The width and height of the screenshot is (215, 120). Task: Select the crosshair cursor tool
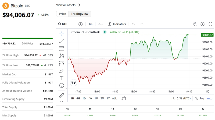click(62, 34)
